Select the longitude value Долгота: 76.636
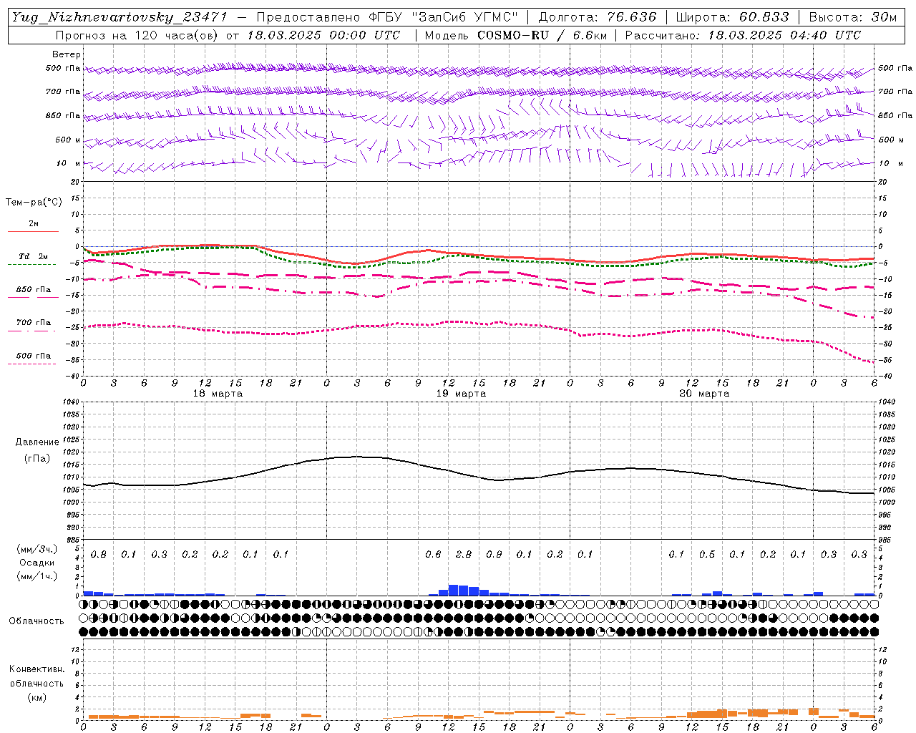This screenshot has width=916, height=733. click(x=598, y=17)
